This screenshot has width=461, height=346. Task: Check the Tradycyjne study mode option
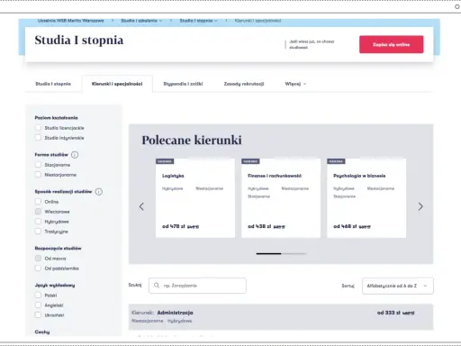click(x=38, y=232)
